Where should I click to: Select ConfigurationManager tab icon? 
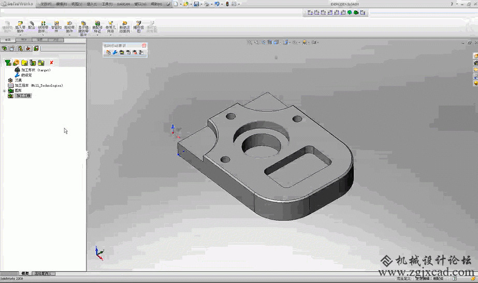(x=20, y=49)
